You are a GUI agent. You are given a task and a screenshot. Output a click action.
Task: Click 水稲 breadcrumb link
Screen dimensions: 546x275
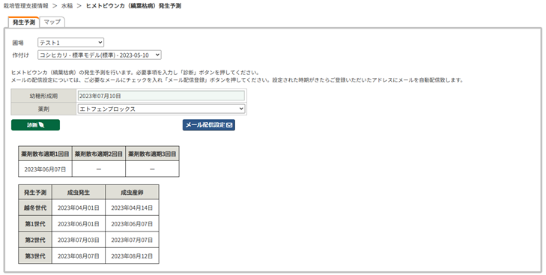[x=67, y=6]
